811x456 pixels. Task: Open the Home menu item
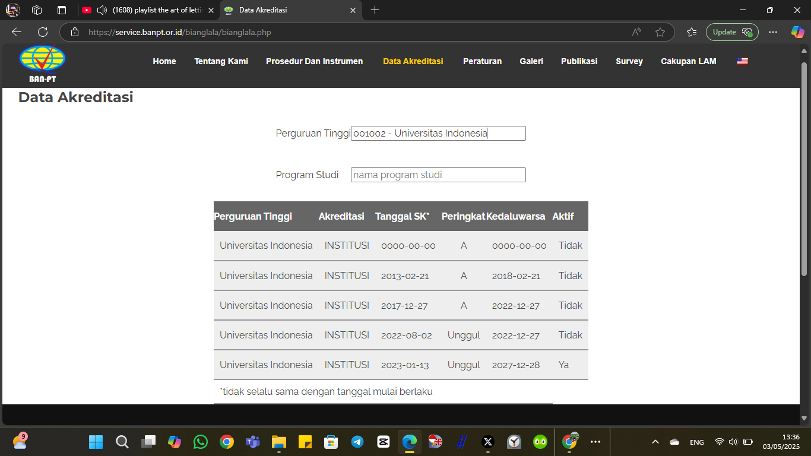point(164,61)
